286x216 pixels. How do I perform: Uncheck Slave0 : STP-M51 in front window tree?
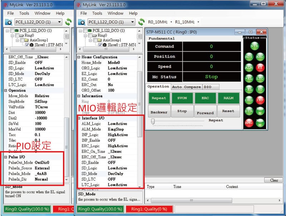(x=100, y=45)
